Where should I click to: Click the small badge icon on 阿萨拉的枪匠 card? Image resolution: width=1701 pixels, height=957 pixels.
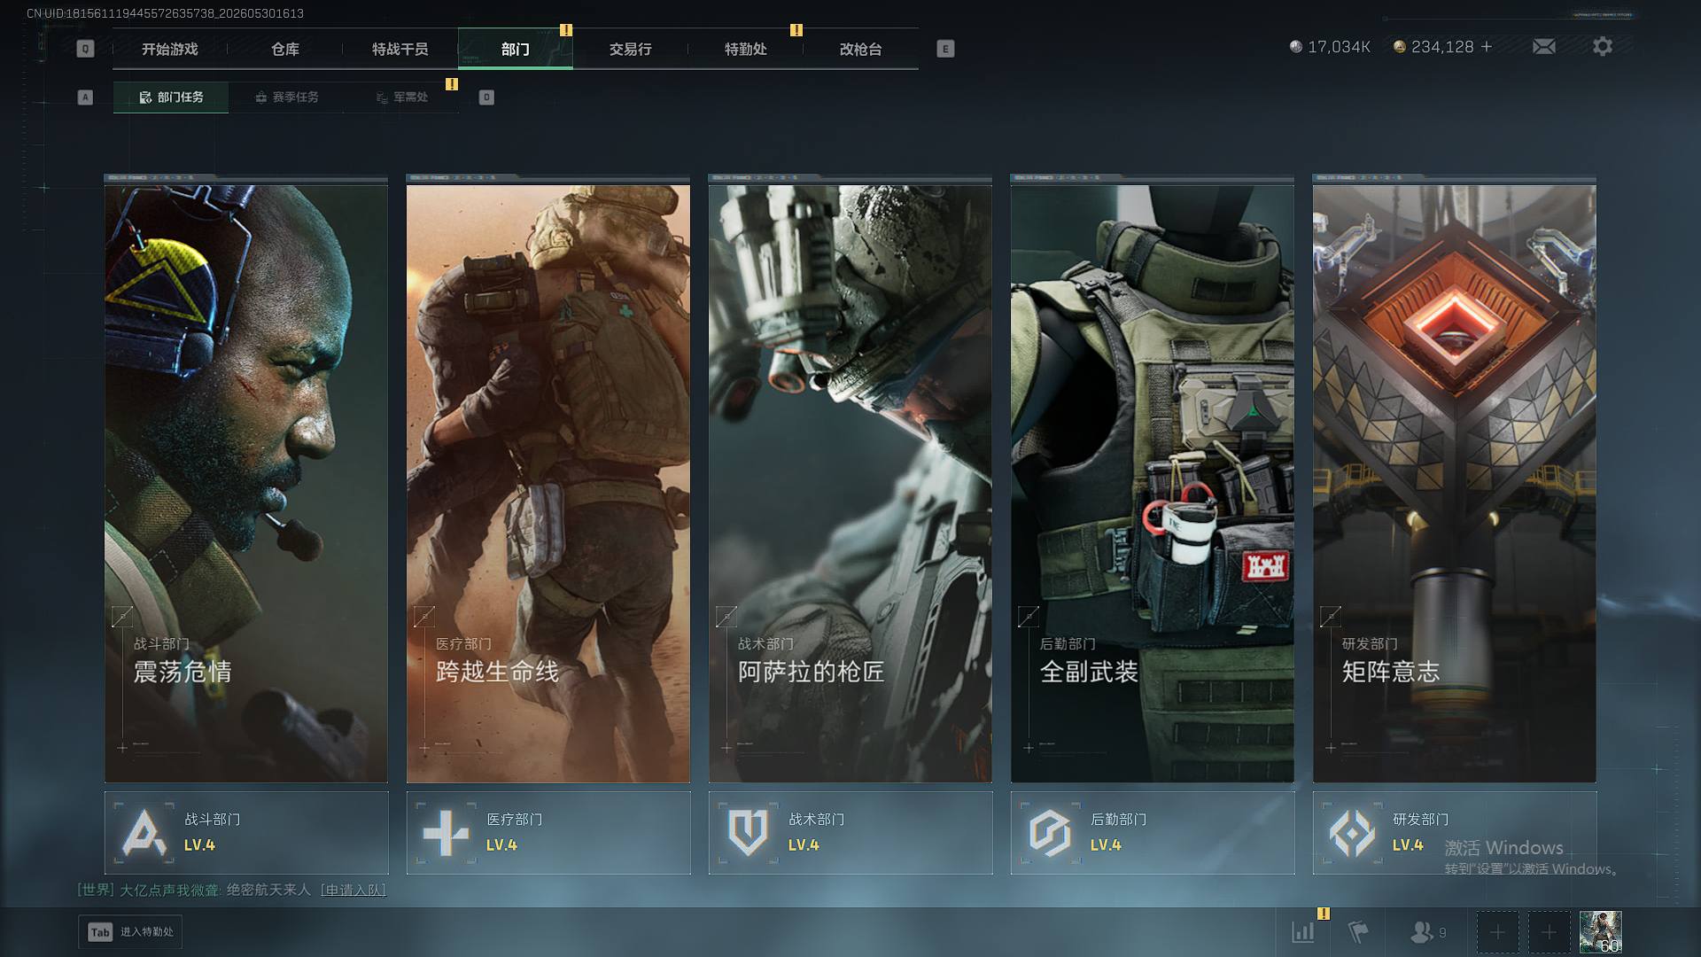pyautogui.click(x=726, y=617)
